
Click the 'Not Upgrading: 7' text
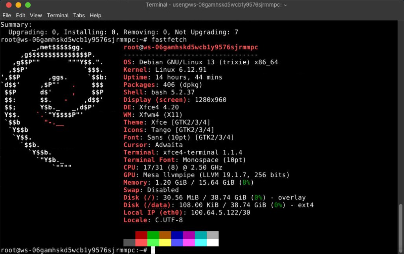pyautogui.click(x=207, y=32)
